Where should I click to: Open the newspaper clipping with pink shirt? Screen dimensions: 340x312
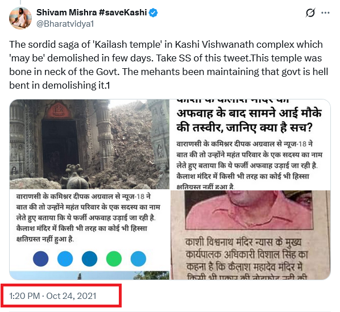coord(250,235)
